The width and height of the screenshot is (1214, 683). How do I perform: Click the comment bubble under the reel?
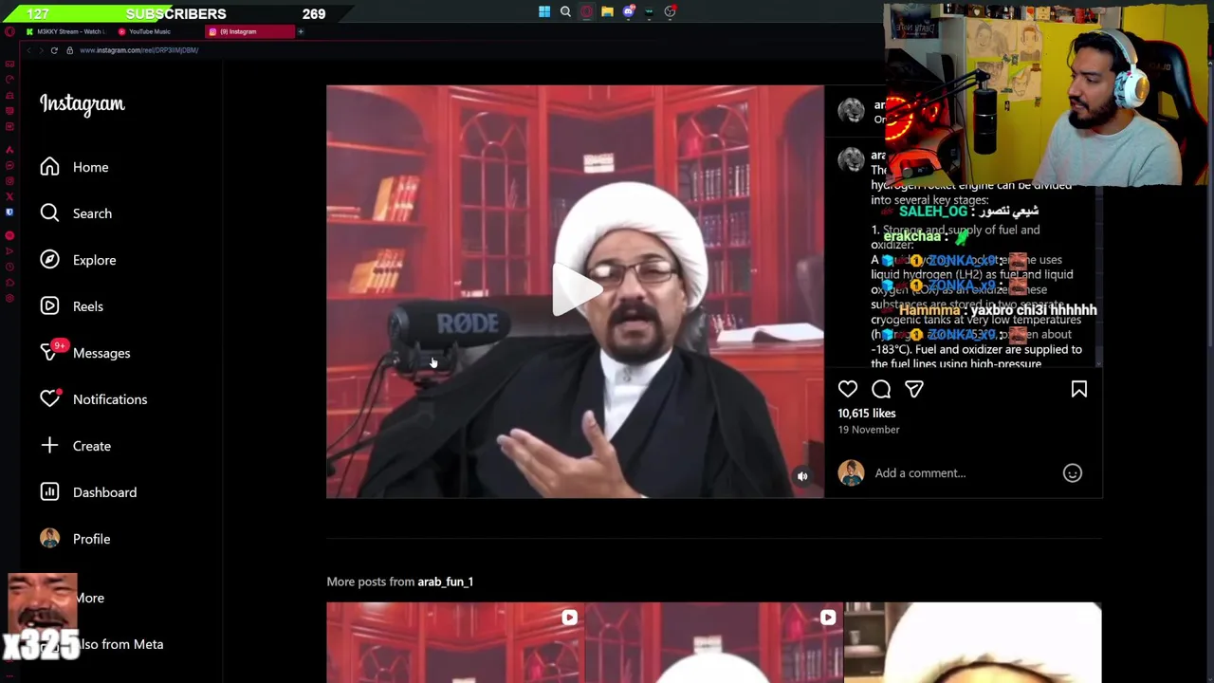881,389
